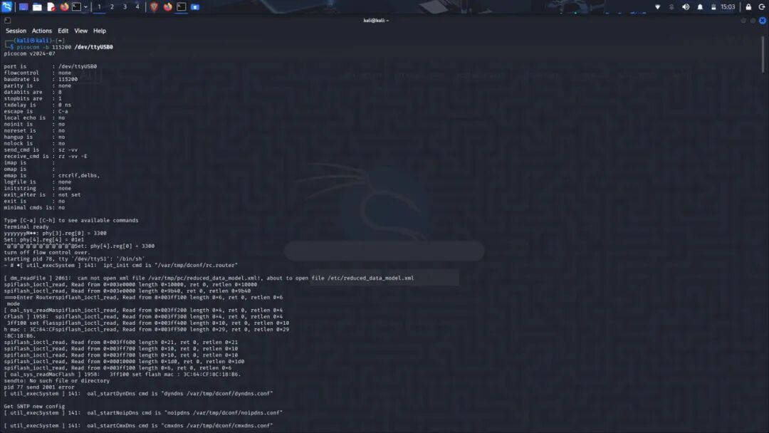Open the file manager launcher in panel
The width and height of the screenshot is (769, 433).
point(37,7)
